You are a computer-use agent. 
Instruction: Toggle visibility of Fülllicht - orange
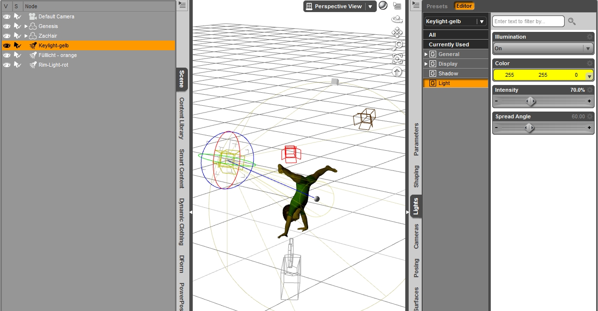7,55
